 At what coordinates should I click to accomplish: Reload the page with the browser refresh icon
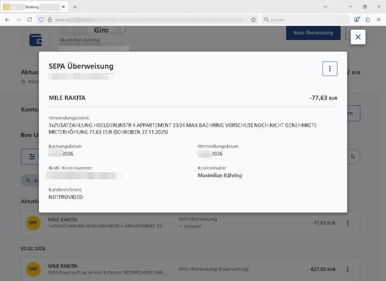[x=29, y=19]
